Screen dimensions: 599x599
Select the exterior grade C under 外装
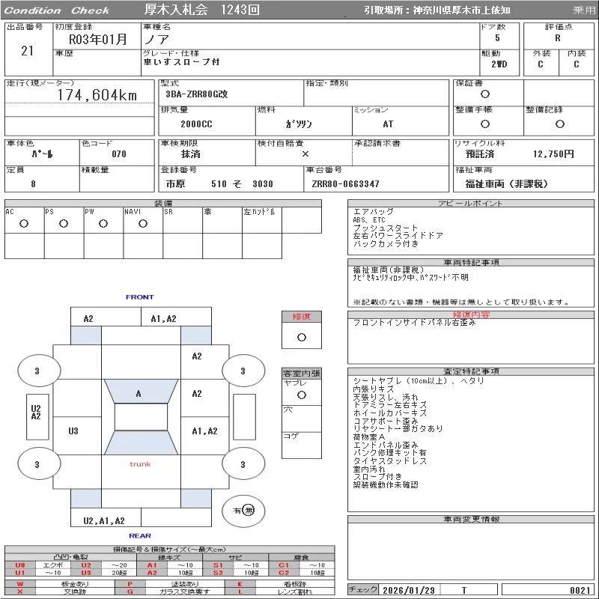click(x=540, y=64)
